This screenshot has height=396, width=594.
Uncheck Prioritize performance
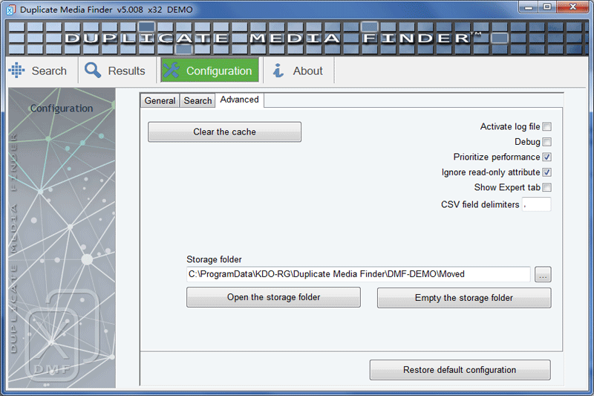(x=546, y=157)
